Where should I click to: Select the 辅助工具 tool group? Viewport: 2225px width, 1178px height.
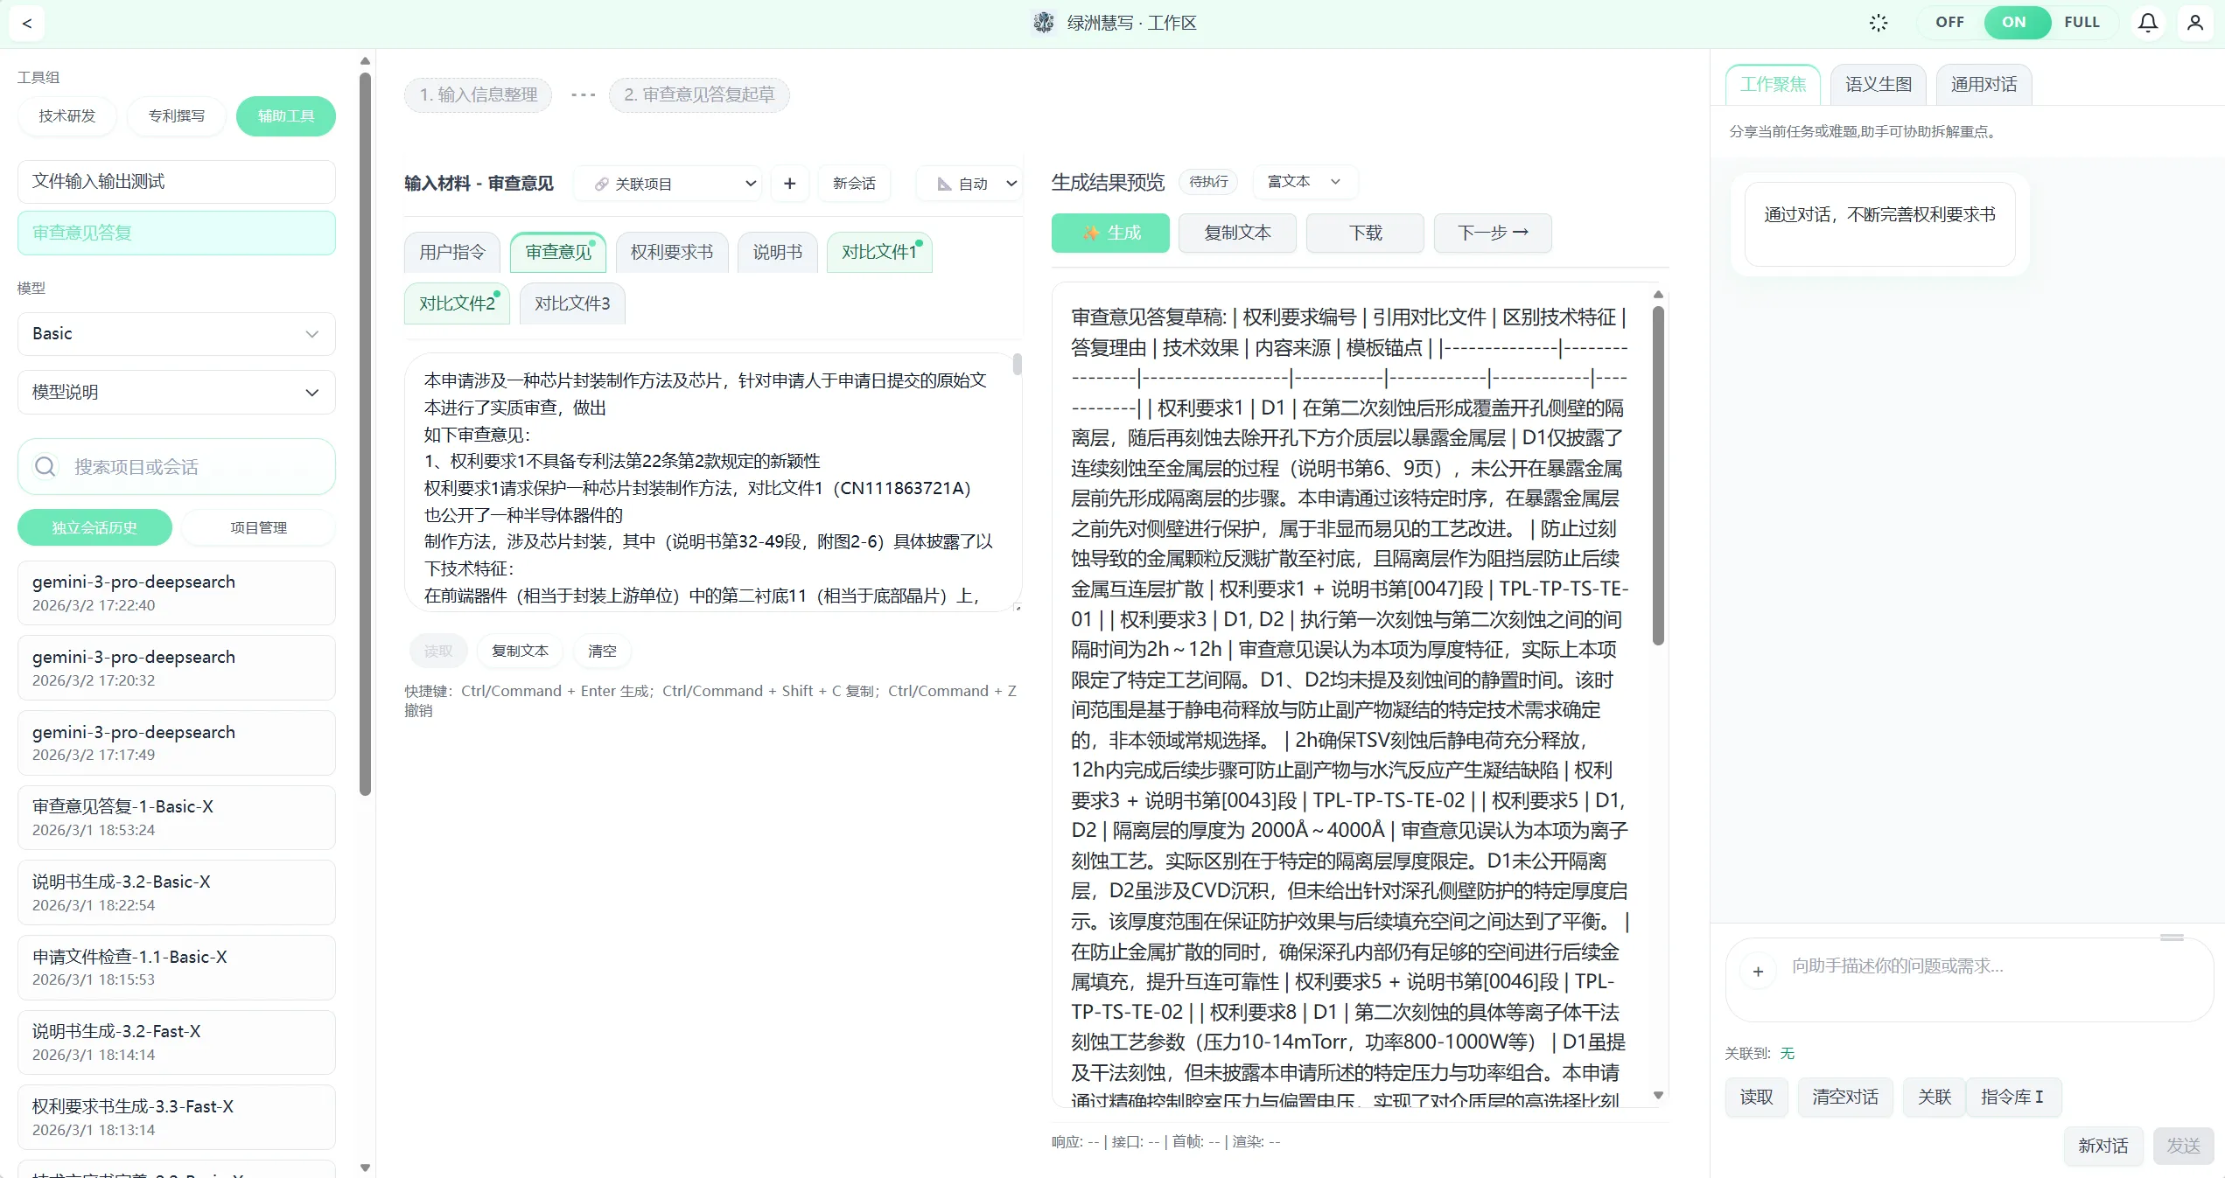coord(286,116)
